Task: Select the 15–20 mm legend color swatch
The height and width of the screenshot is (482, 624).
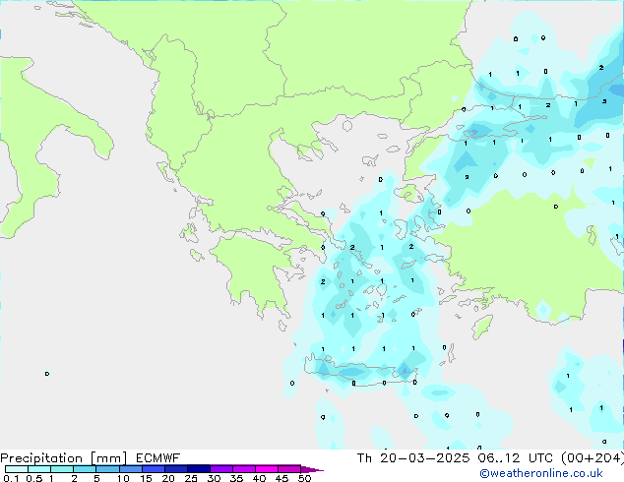Action: 153,469
